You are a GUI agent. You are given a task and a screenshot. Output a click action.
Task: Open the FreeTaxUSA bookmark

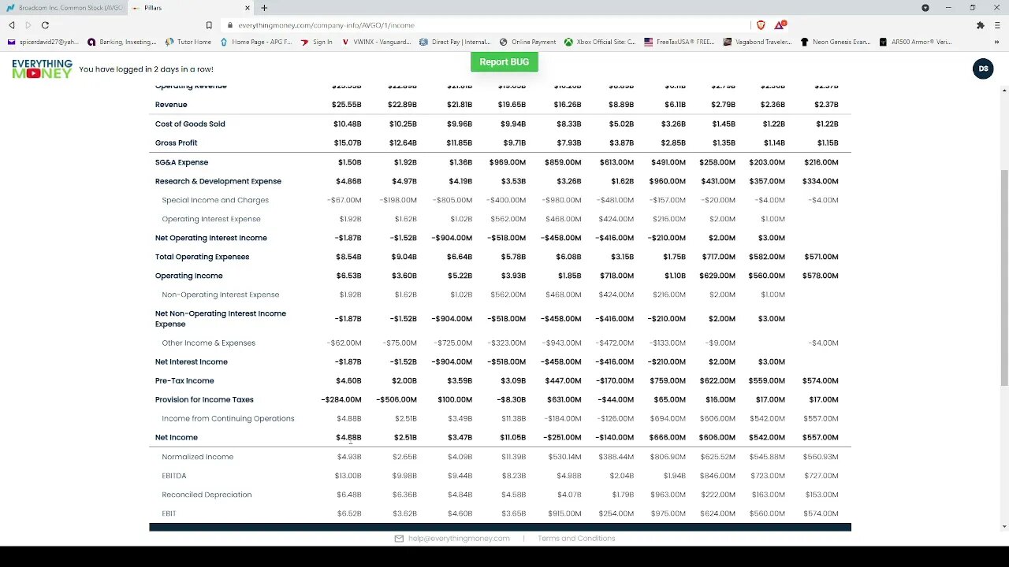[679, 42]
